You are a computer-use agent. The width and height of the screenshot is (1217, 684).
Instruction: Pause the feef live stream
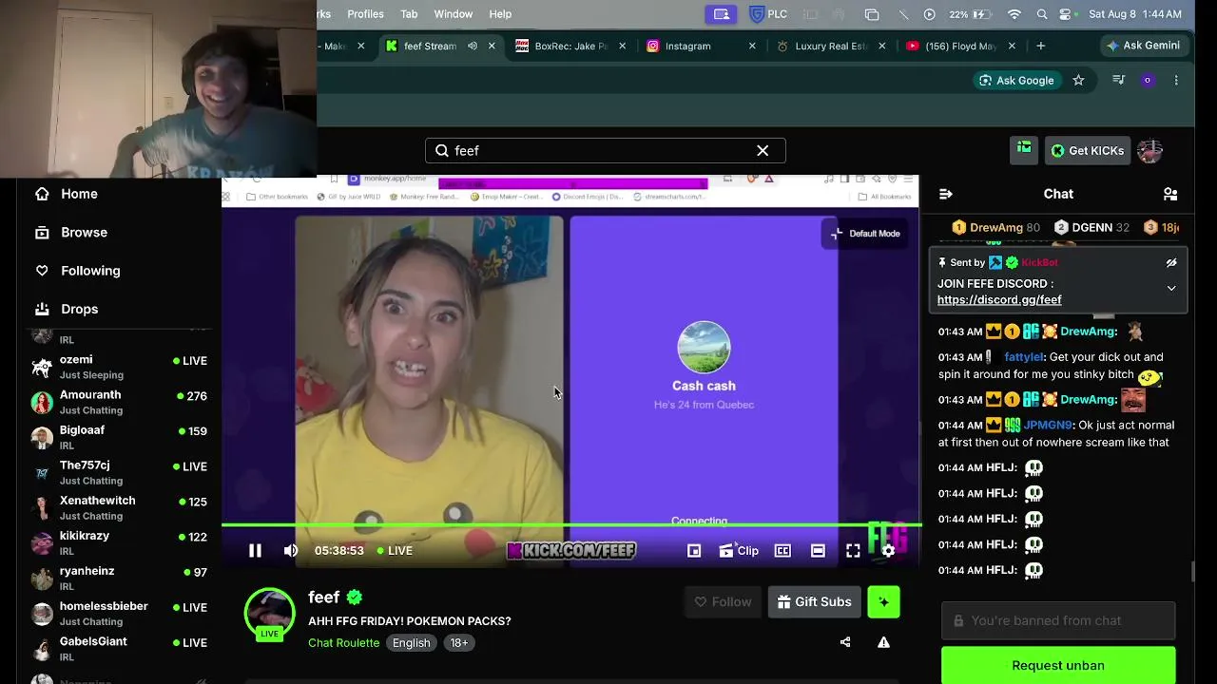(255, 550)
